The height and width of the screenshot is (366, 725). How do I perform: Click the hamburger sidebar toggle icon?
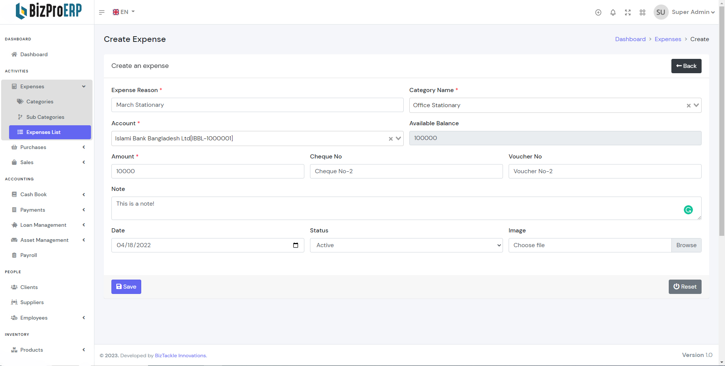click(102, 12)
